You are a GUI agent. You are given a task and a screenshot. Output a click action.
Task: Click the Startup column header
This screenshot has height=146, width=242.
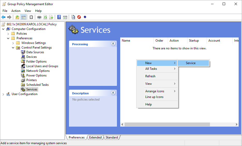click(194, 41)
